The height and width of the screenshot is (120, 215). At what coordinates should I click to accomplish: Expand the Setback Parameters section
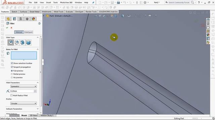[38, 109]
